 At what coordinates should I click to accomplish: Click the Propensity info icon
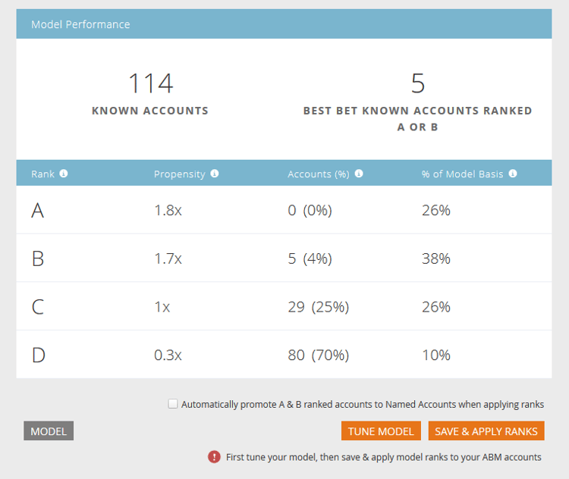point(215,174)
